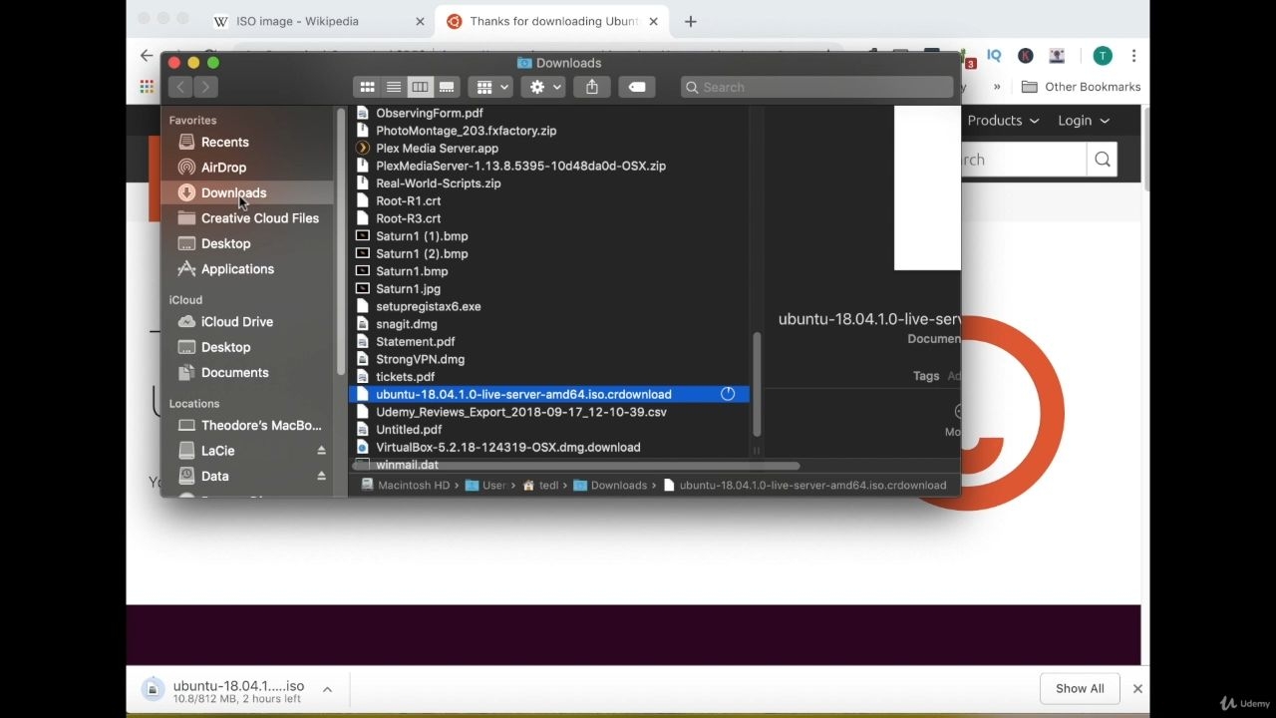Image resolution: width=1276 pixels, height=718 pixels.
Task: Switch Finder to column view
Action: (x=420, y=87)
